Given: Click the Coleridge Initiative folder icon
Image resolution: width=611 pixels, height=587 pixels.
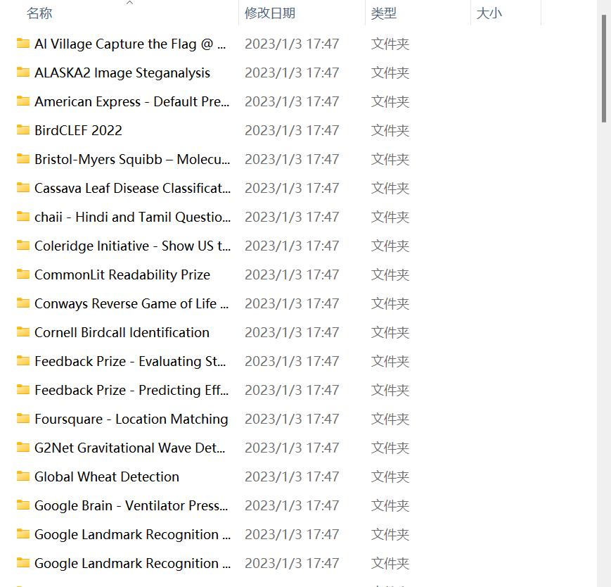Looking at the screenshot, I should point(23,245).
